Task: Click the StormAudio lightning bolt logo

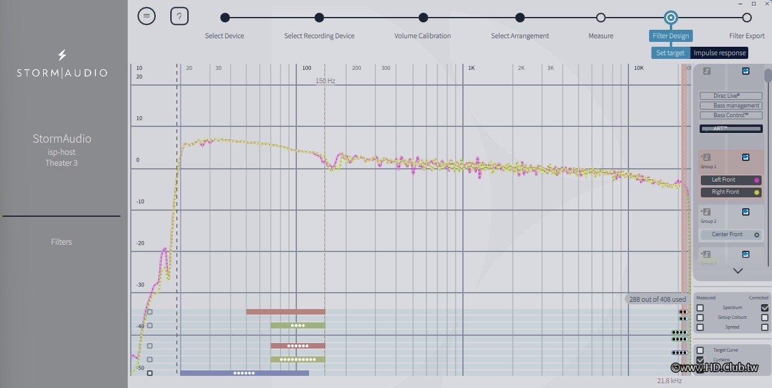Action: click(61, 56)
